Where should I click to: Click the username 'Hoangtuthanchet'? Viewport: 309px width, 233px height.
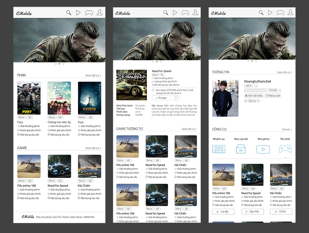coord(257,81)
